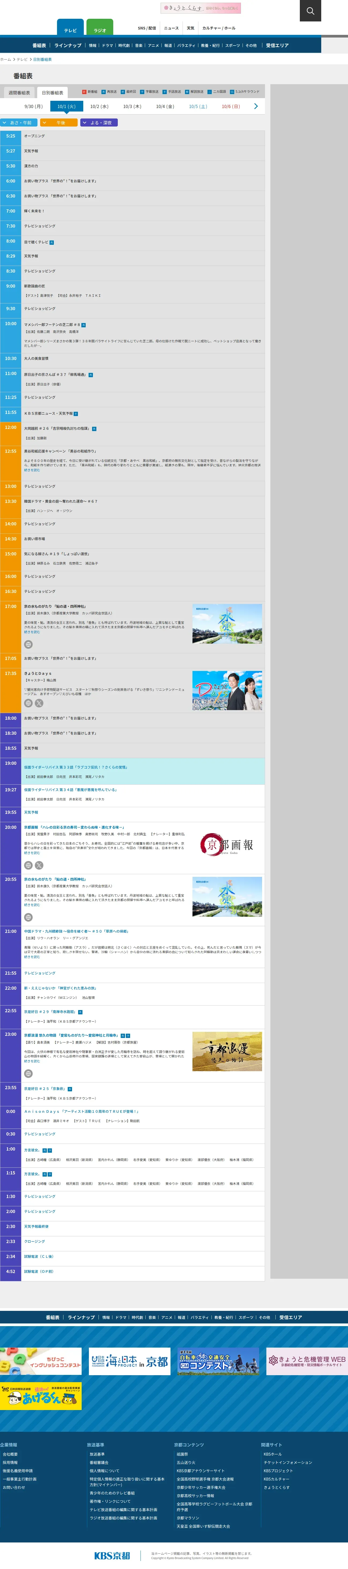Open SNS / 配信 in the header menu
The width and height of the screenshot is (348, 1569).
(x=147, y=28)
